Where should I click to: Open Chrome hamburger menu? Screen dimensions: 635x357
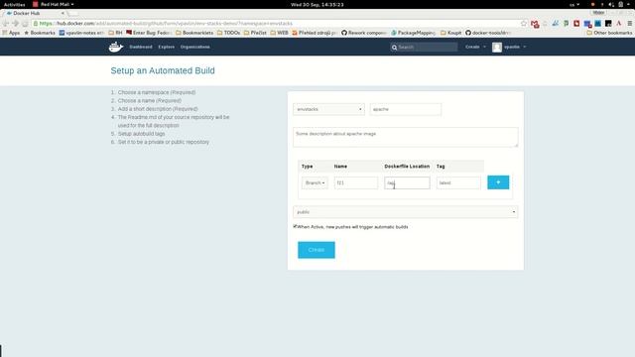click(630, 24)
